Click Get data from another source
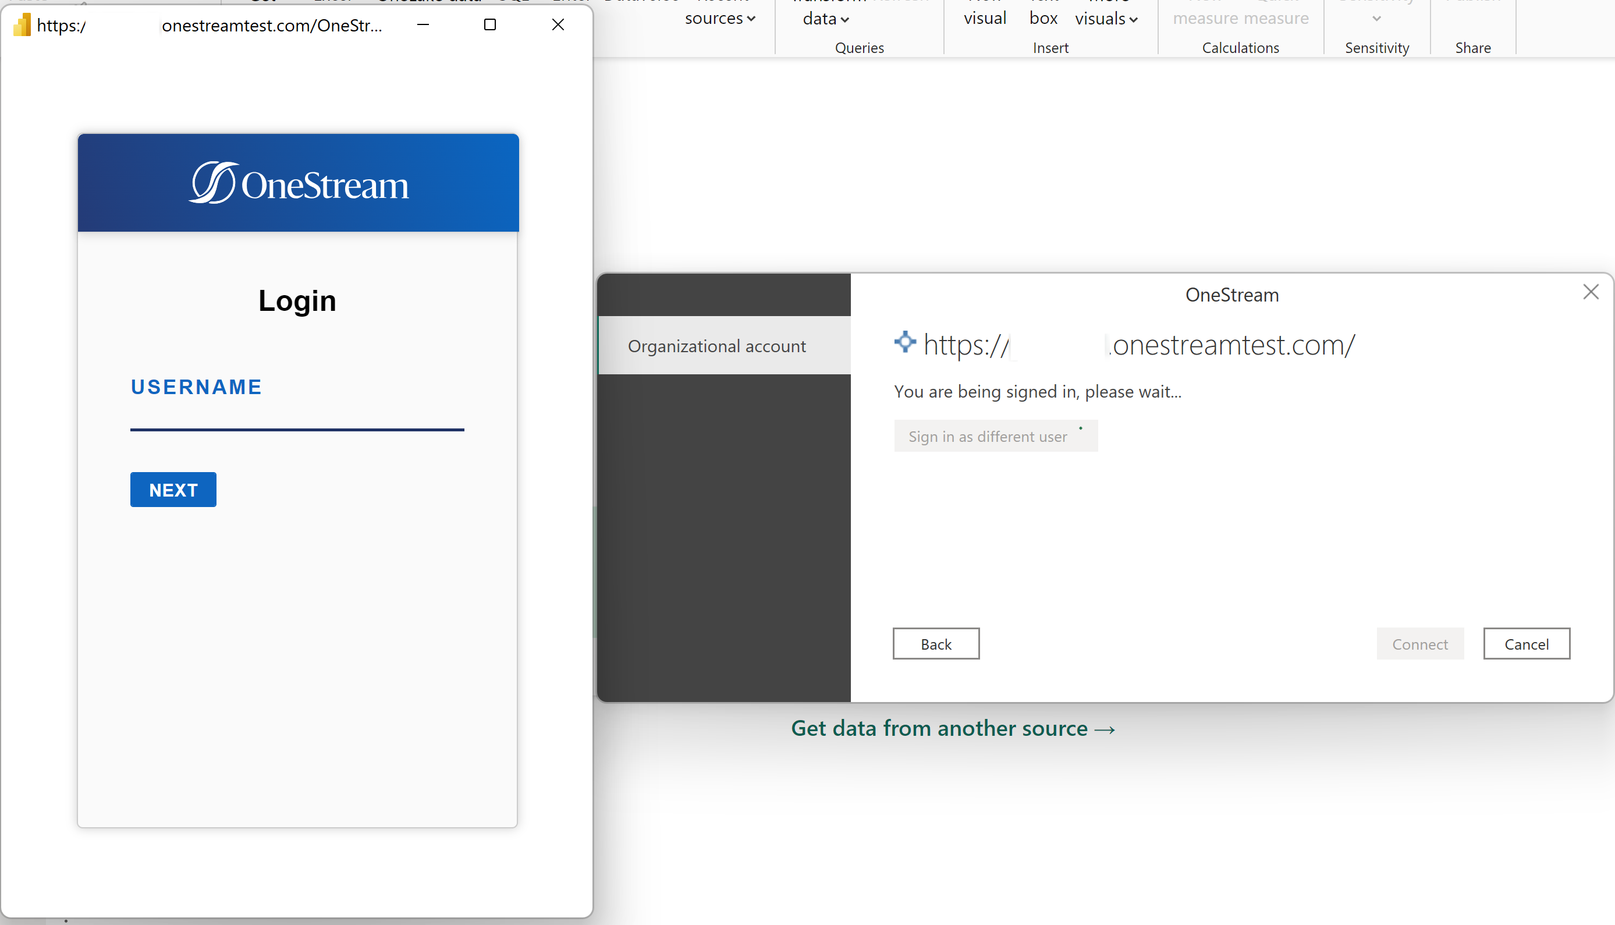 (953, 728)
